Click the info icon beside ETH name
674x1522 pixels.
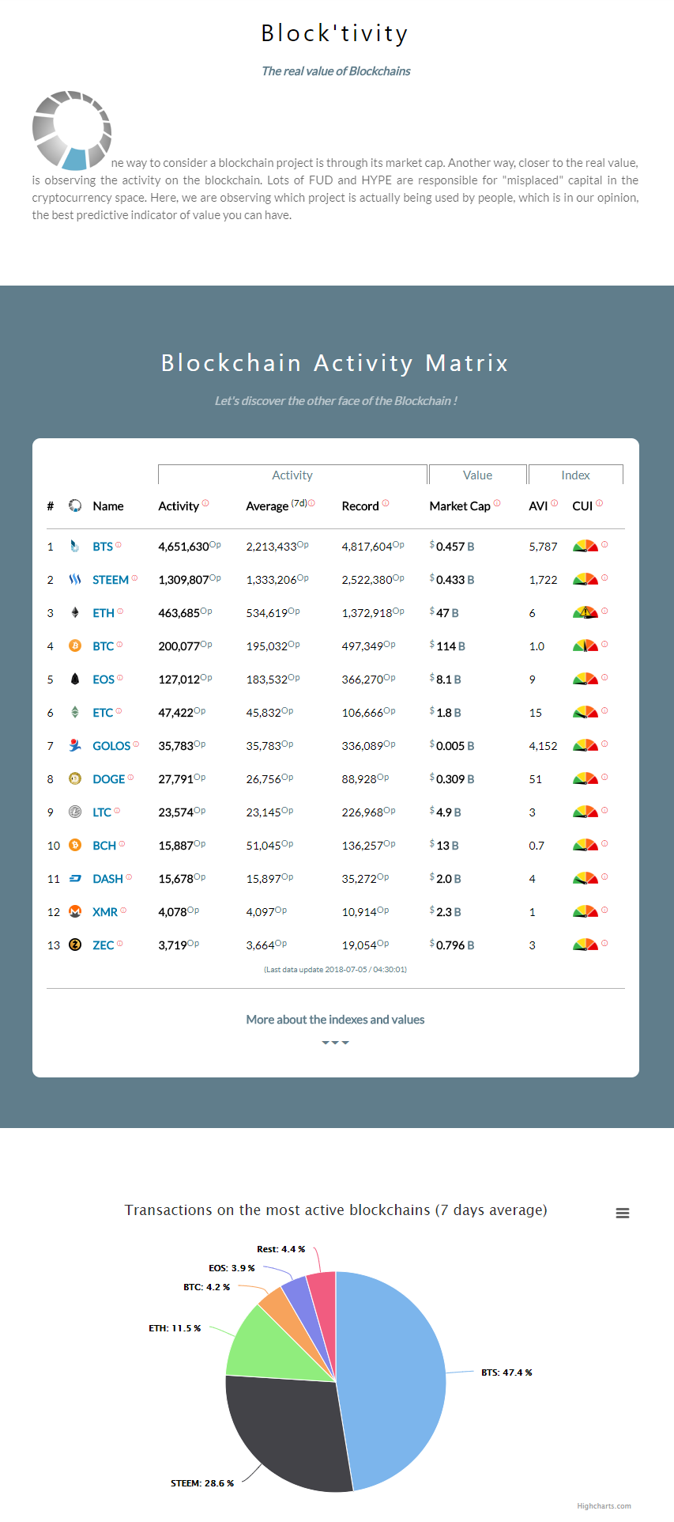click(120, 611)
